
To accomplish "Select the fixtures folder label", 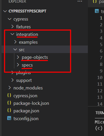I will point(23,27).
